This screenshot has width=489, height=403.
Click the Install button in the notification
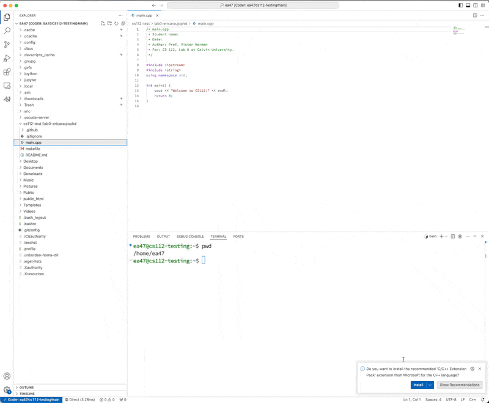419,385
